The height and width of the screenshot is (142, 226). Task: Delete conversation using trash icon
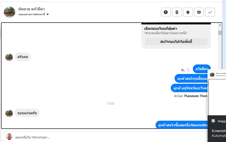(x=177, y=12)
